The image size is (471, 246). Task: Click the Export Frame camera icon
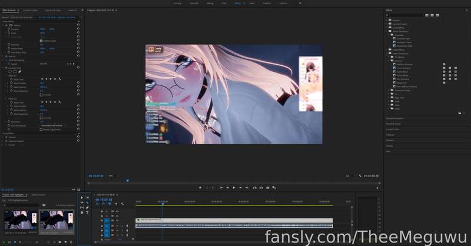268,188
